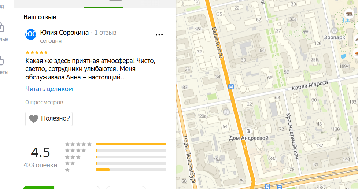Expand review with Читать целиком
This screenshot has height=189, width=358.
[49, 89]
